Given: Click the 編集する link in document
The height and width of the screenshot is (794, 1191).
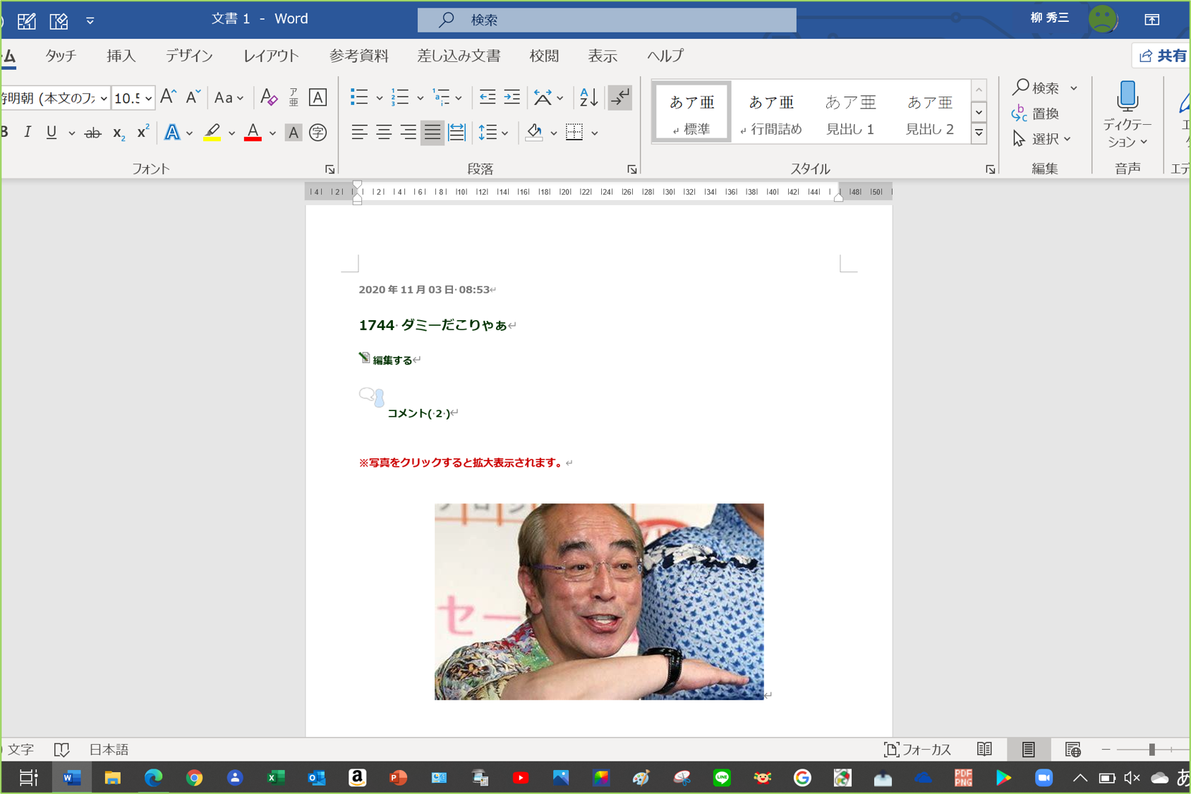Looking at the screenshot, I should pos(392,360).
